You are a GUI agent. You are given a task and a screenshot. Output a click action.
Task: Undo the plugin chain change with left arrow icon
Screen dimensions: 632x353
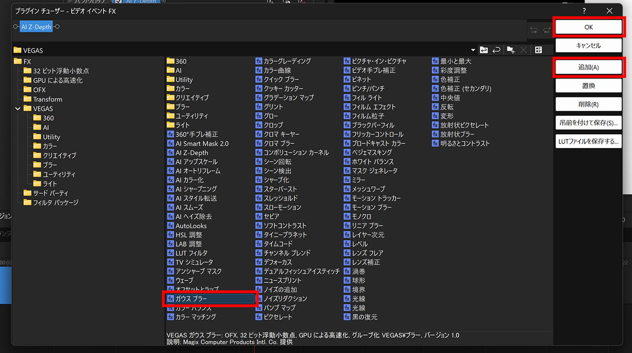(x=533, y=30)
